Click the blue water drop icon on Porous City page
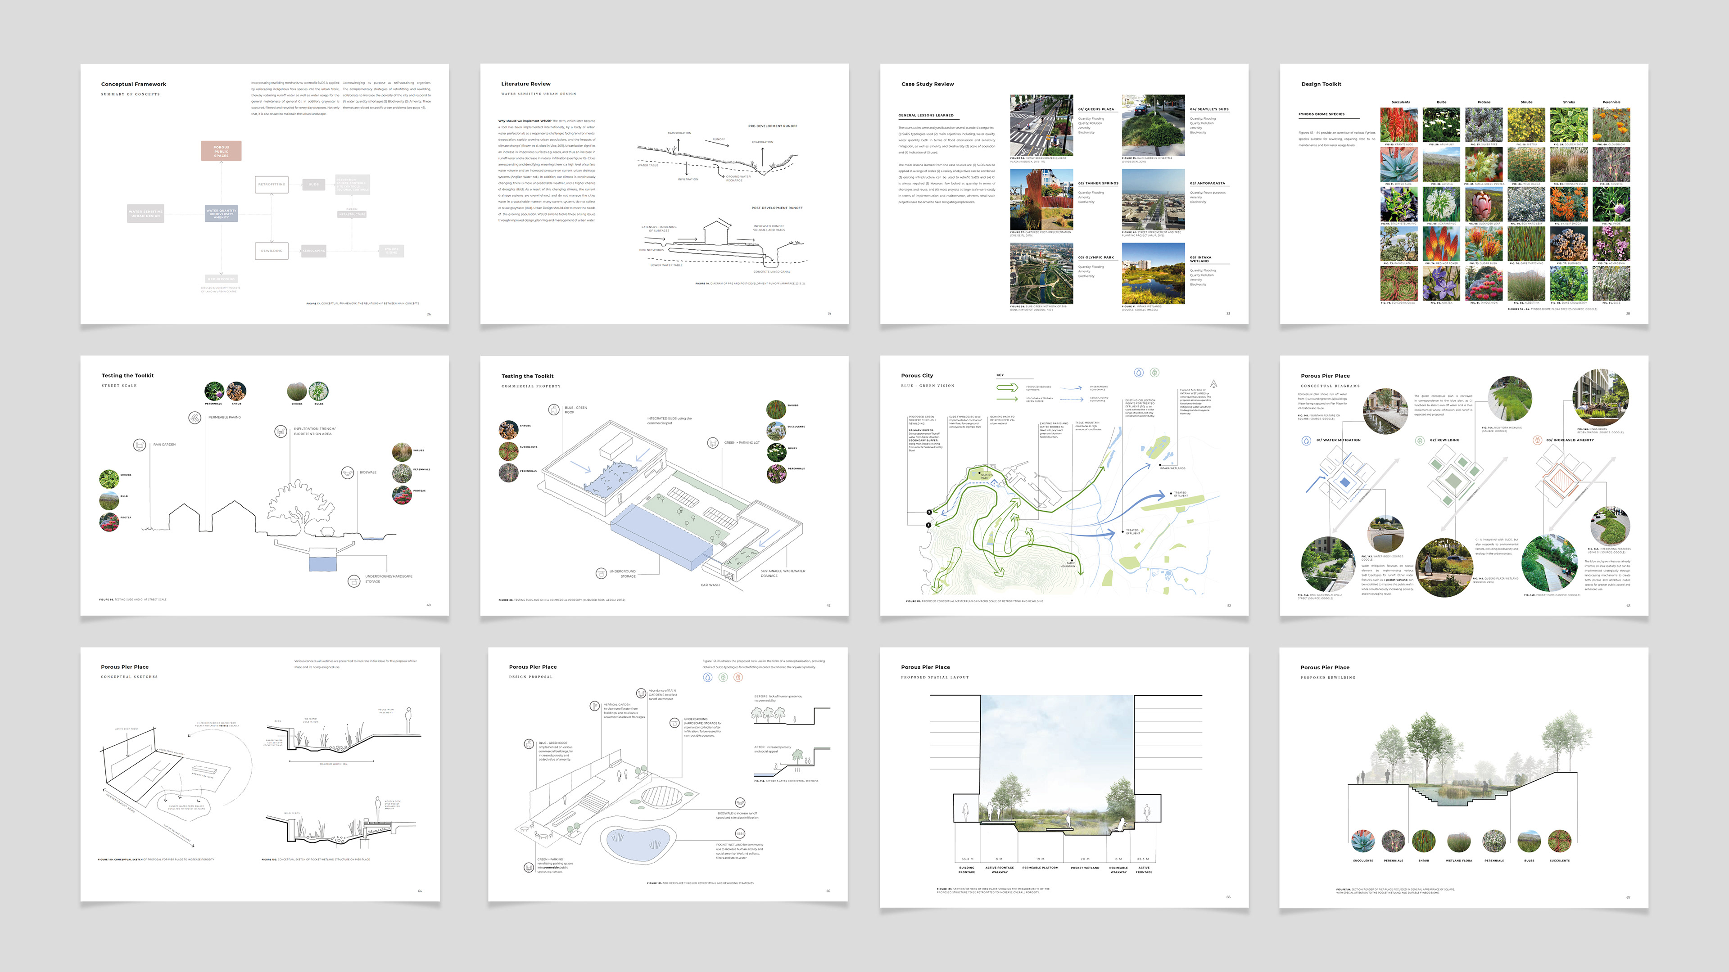Viewport: 1729px width, 972px height. [1139, 372]
